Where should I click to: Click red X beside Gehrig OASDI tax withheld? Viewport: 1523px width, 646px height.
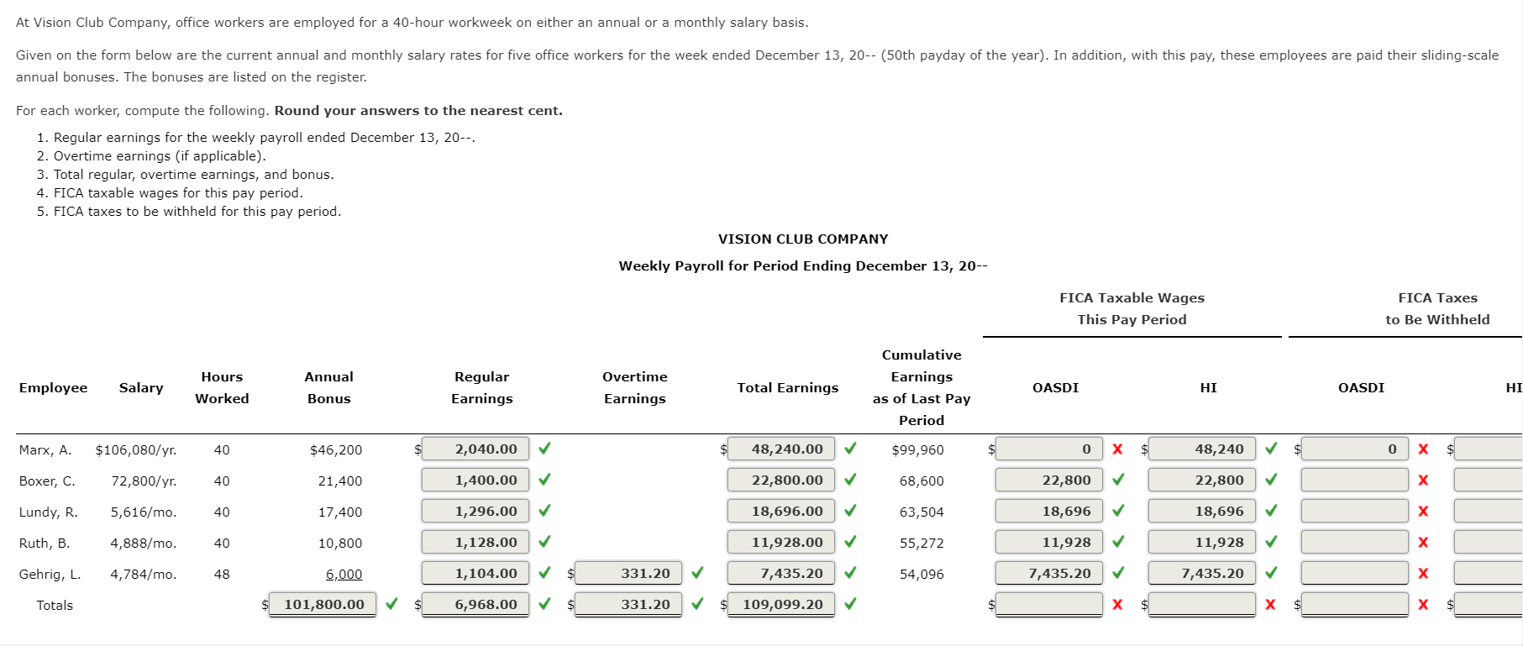pos(1423,573)
